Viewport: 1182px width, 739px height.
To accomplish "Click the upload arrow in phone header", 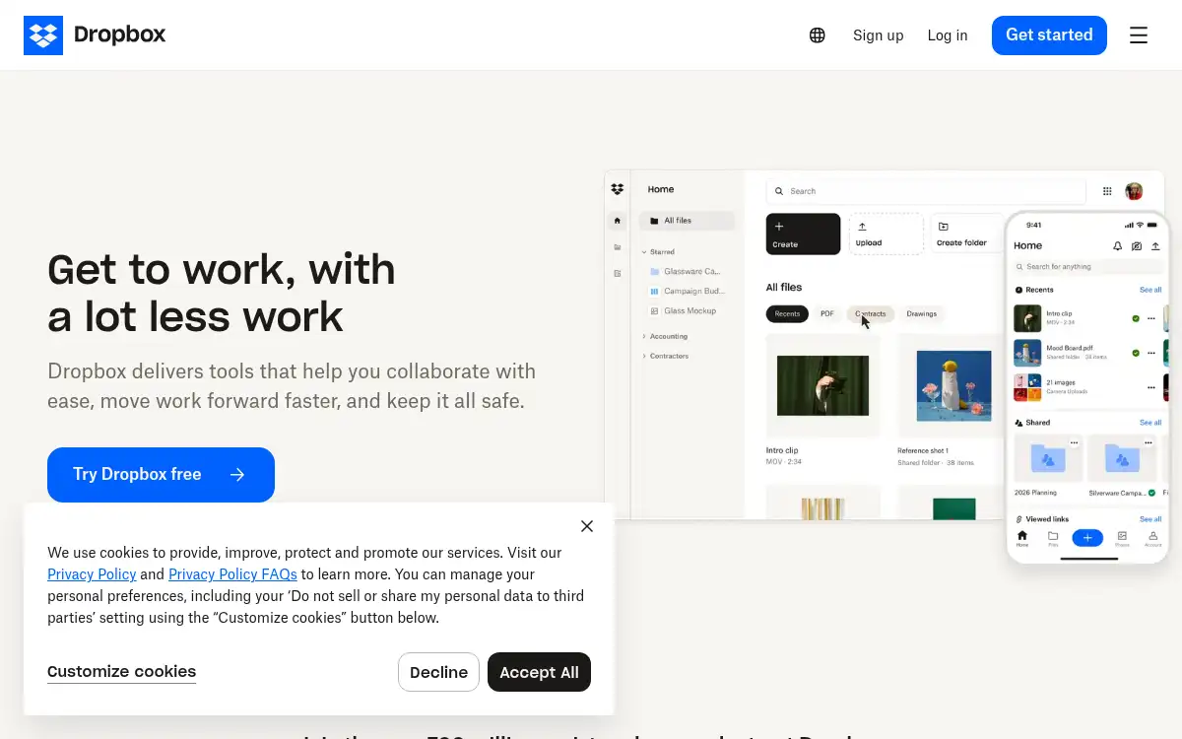I will coord(1155,246).
